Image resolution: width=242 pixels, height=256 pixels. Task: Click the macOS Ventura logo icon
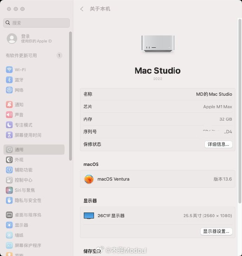coord(89,179)
